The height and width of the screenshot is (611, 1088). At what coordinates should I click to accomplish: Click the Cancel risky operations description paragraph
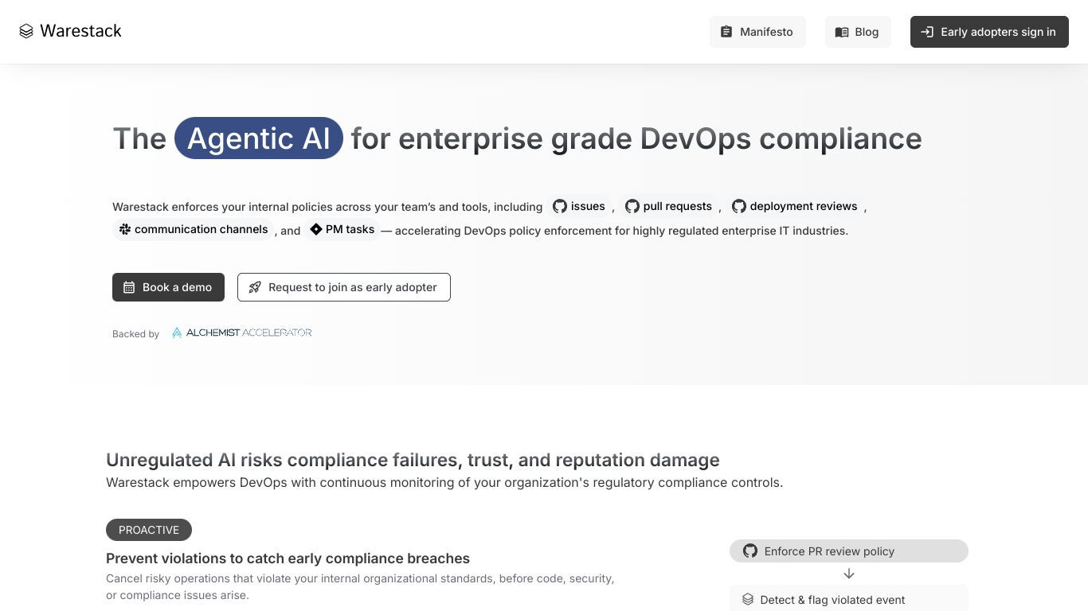(x=360, y=586)
